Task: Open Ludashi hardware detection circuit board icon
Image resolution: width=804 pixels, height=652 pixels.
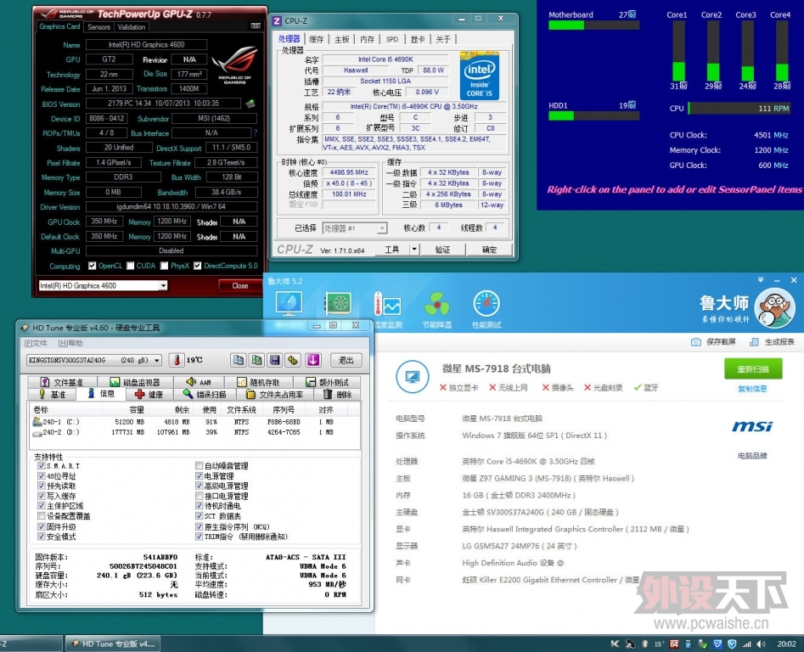Action: tap(338, 303)
